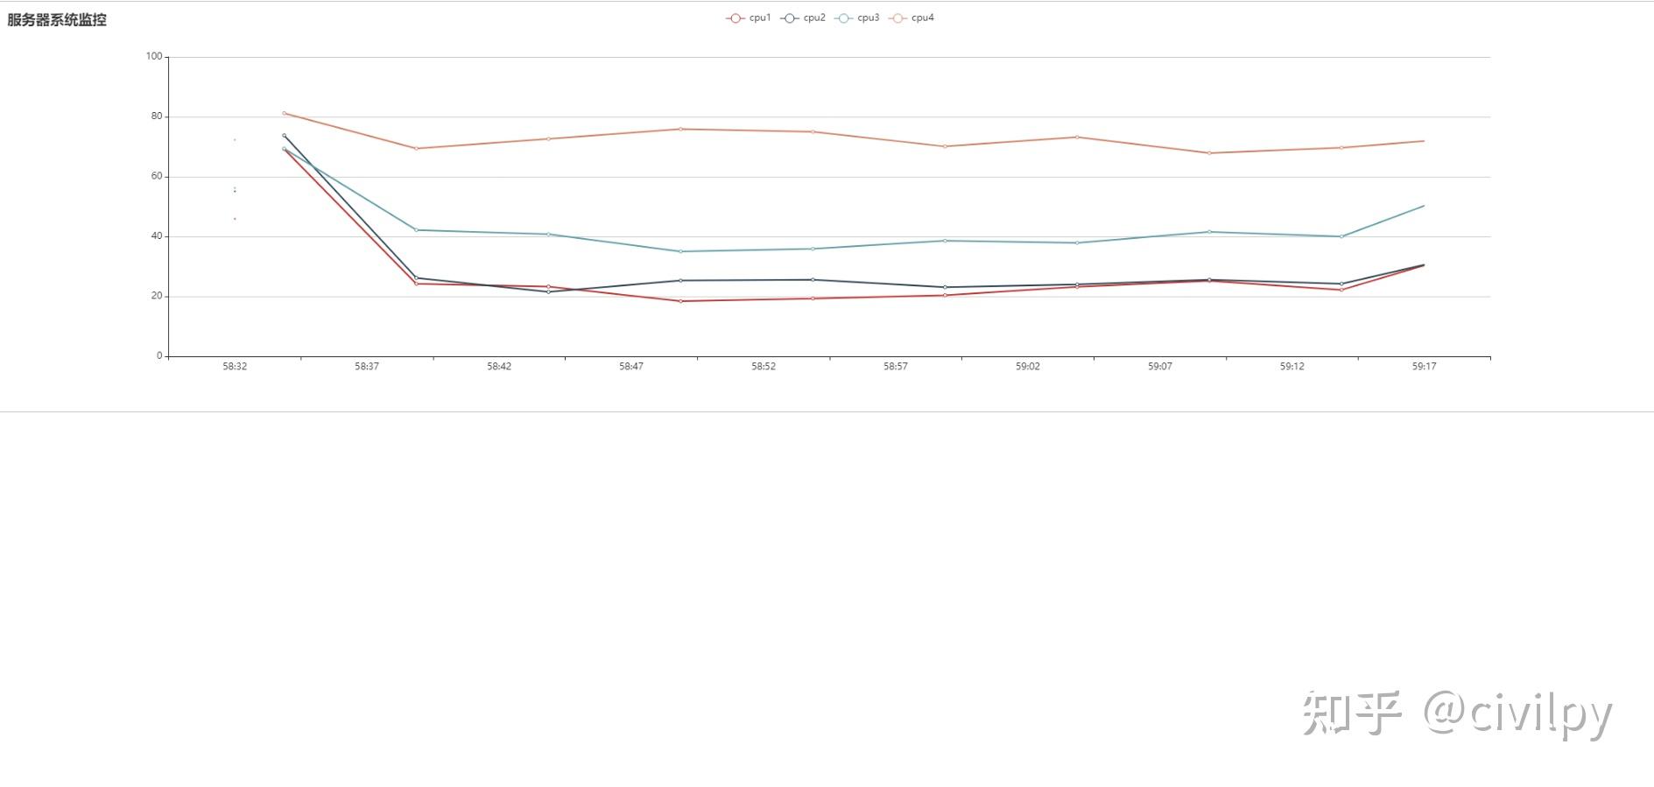Click the 59:17 x-axis label
The width and height of the screenshot is (1654, 787).
pyautogui.click(x=1425, y=367)
